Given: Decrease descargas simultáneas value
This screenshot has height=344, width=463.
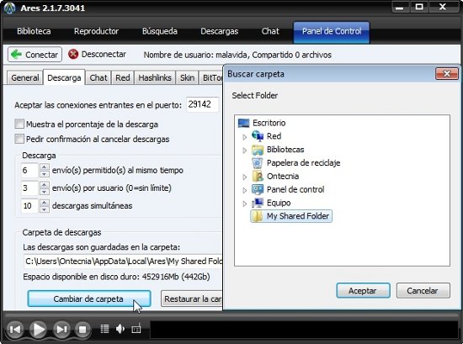Looking at the screenshot, I should pos(45,209).
